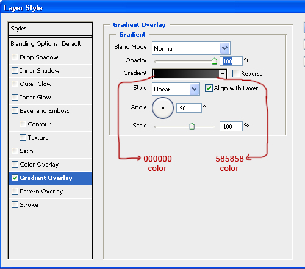Enable the Texture checkbox
The height and width of the screenshot is (269, 305).
(x=23, y=138)
